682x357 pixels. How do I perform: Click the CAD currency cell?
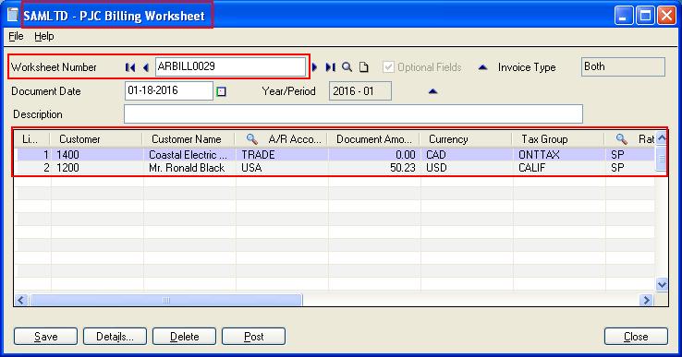[467, 155]
